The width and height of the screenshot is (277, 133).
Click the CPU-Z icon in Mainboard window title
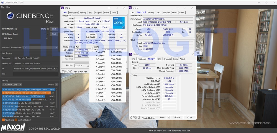[131, 8]
